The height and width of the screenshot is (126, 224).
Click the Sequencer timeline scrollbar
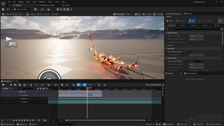105,120
